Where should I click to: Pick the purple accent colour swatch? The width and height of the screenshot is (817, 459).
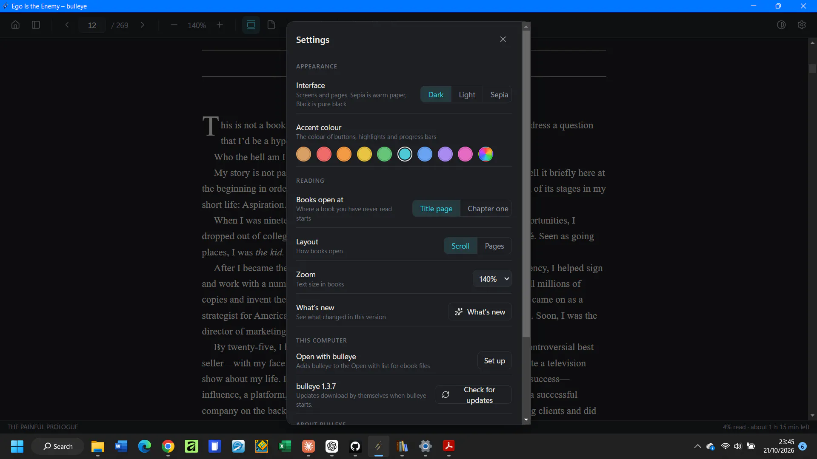(x=445, y=154)
